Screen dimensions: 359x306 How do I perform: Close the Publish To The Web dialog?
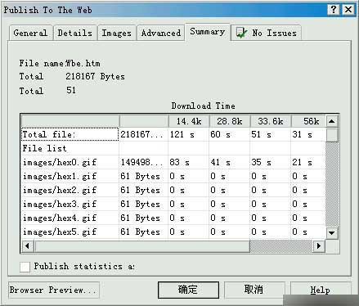click(x=348, y=10)
